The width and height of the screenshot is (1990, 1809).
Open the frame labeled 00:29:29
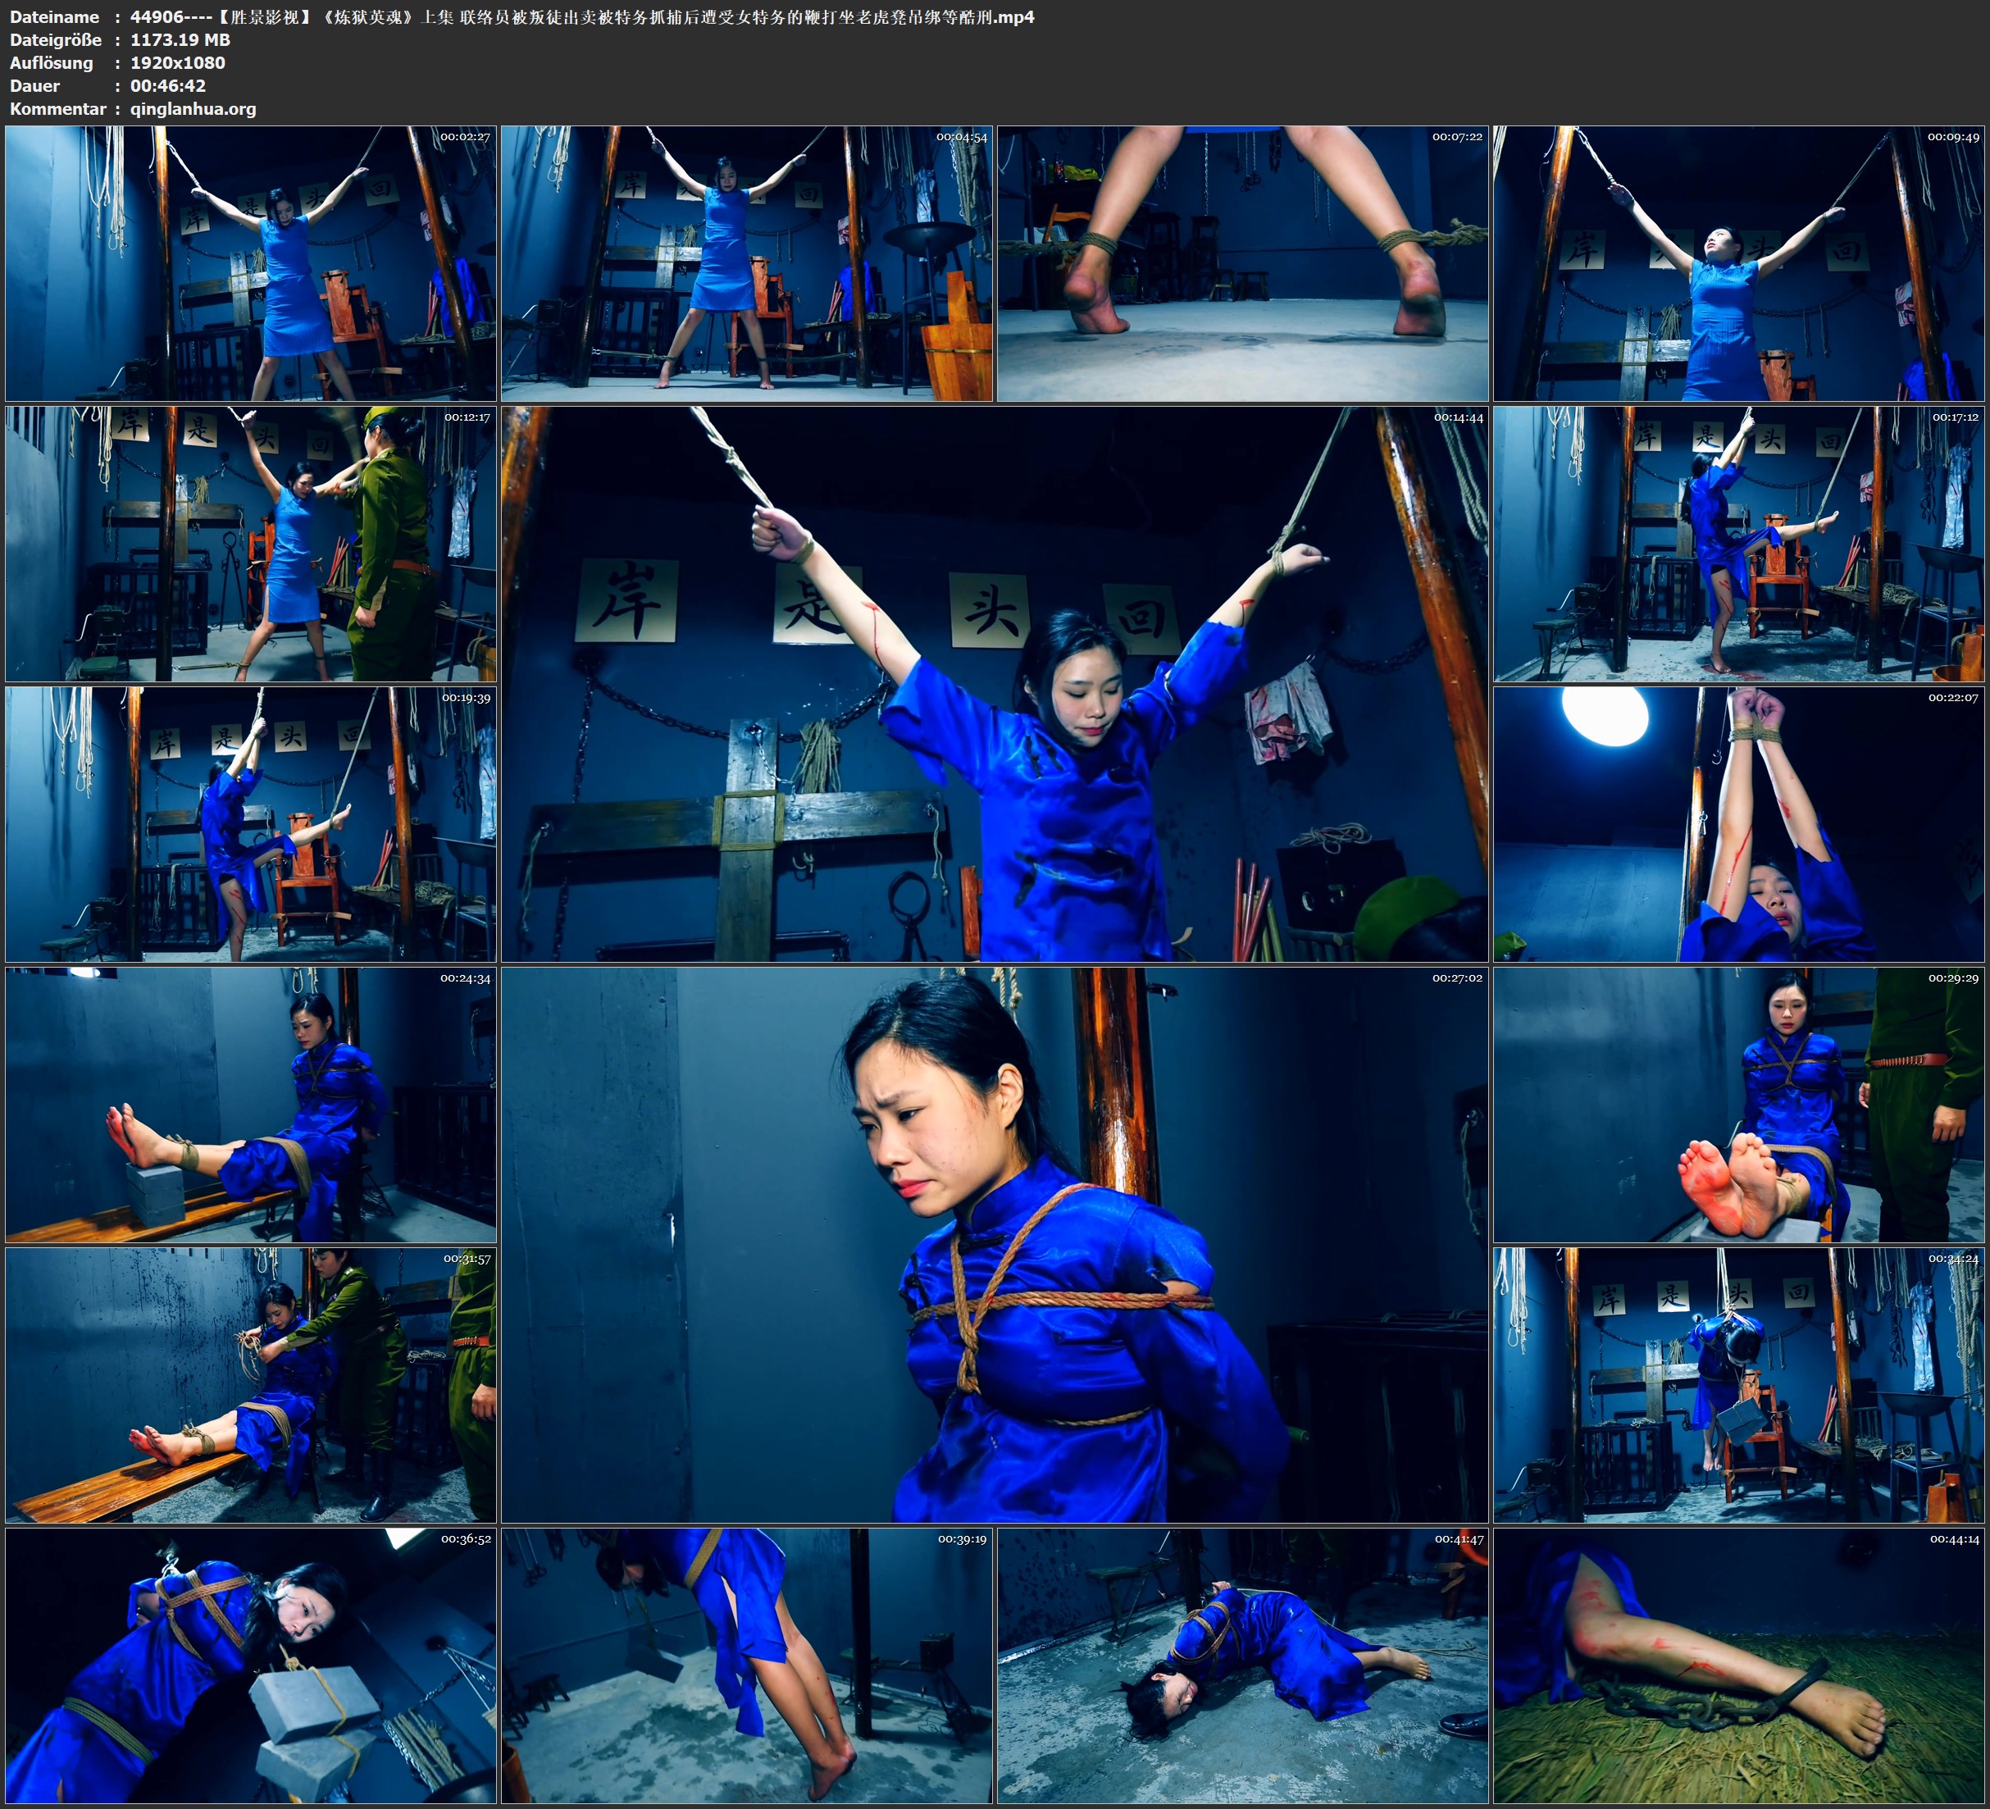tap(1738, 1104)
